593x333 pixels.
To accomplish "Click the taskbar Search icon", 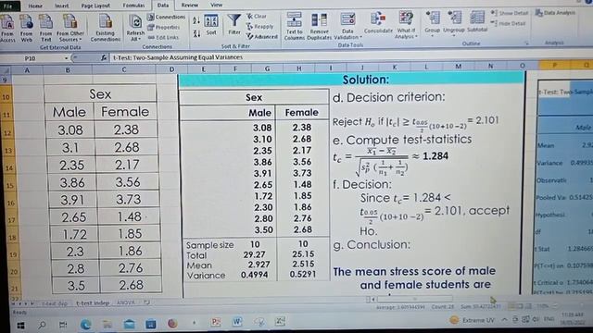I will [x=42, y=325].
